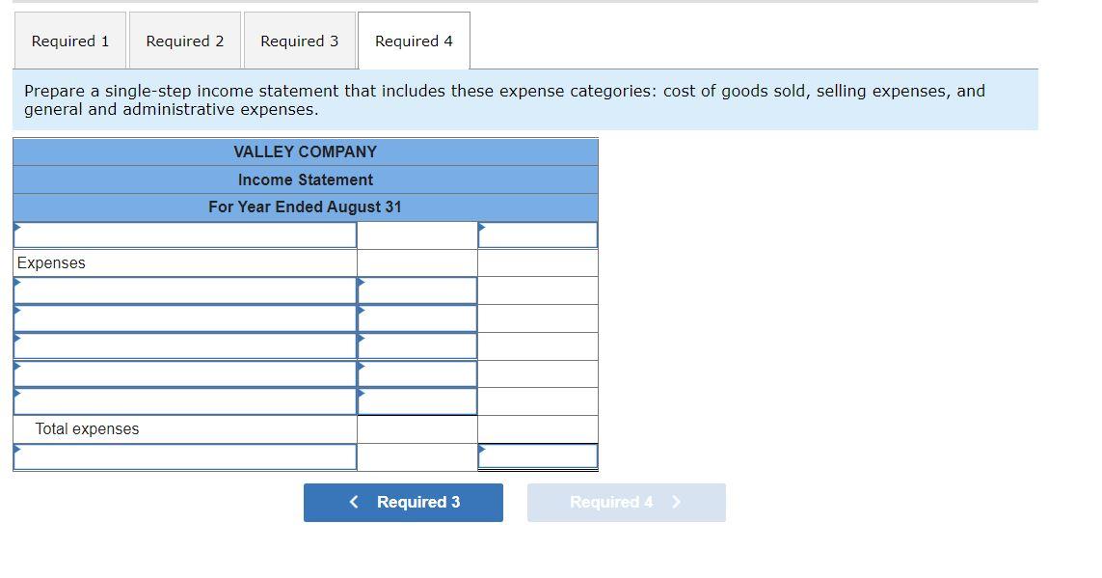Open the third expense row account dropdown
The width and height of the screenshot is (1102, 578).
pyautogui.click(x=185, y=344)
